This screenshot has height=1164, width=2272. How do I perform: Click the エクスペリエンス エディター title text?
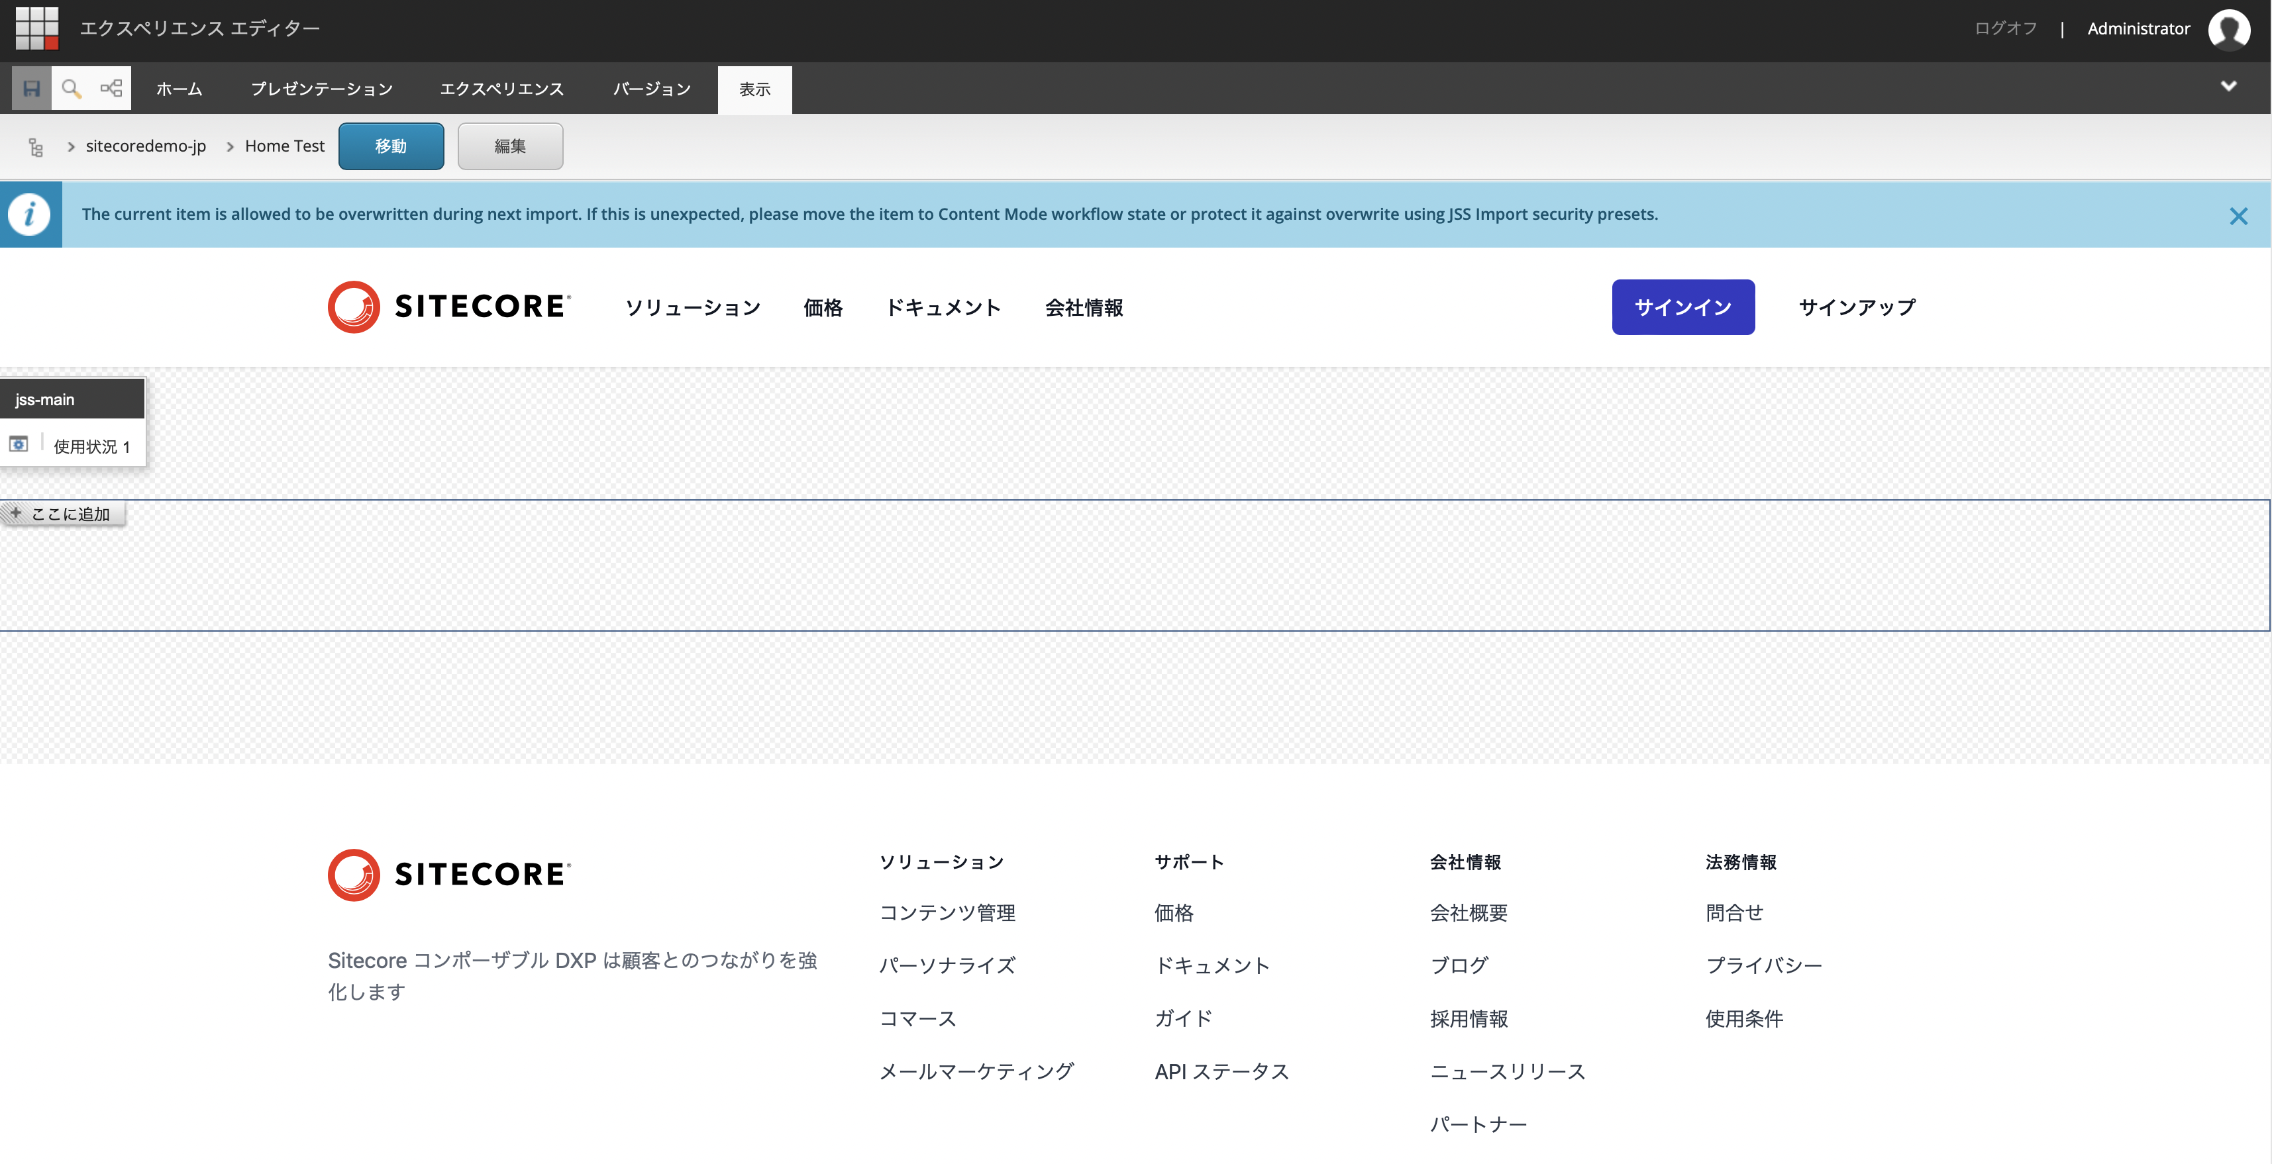click(x=200, y=28)
